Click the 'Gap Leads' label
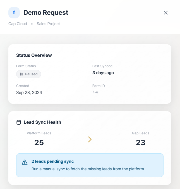This screenshot has width=180, height=189. pos(141,133)
